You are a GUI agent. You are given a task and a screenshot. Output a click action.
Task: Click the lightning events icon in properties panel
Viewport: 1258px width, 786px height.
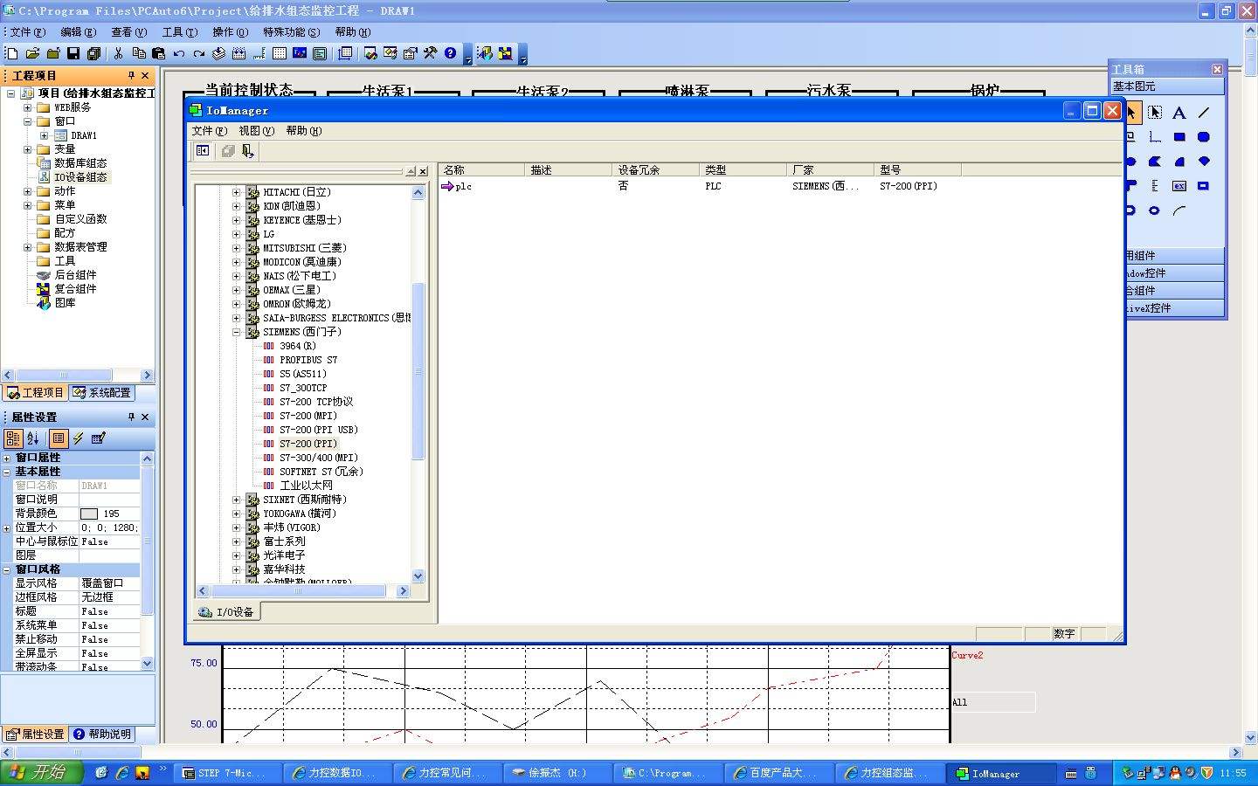pyautogui.click(x=79, y=438)
